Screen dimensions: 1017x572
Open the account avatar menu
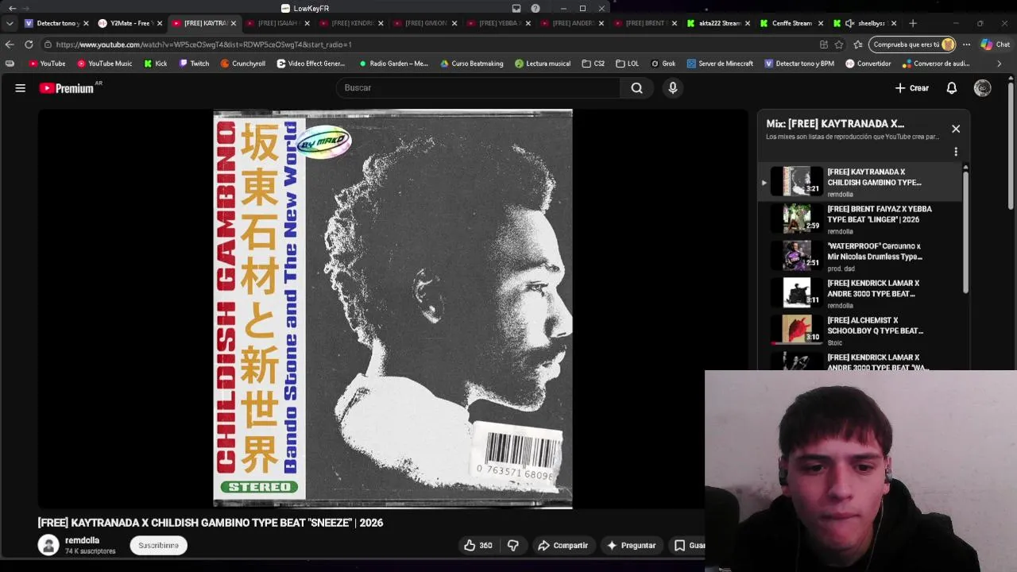point(983,88)
